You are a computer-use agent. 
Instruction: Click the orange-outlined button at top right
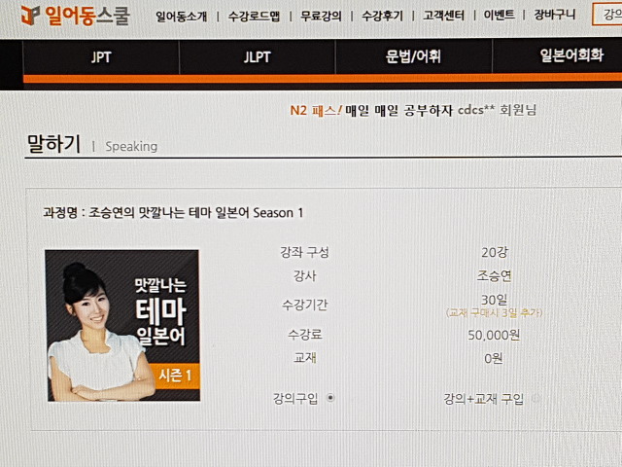(x=606, y=15)
